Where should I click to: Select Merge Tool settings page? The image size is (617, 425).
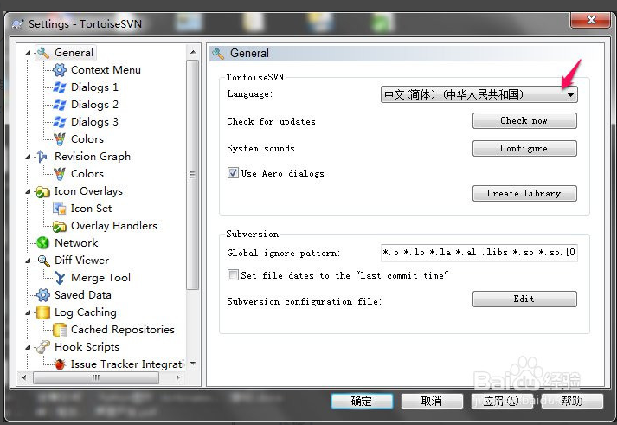click(x=100, y=278)
